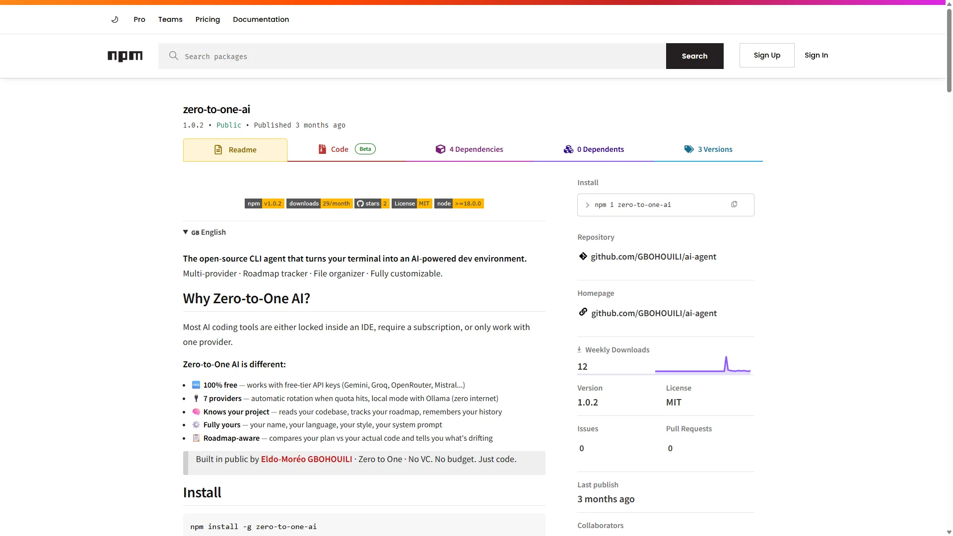View the 4 Dependencies tab
Screen dimensions: 953x536
470,149
